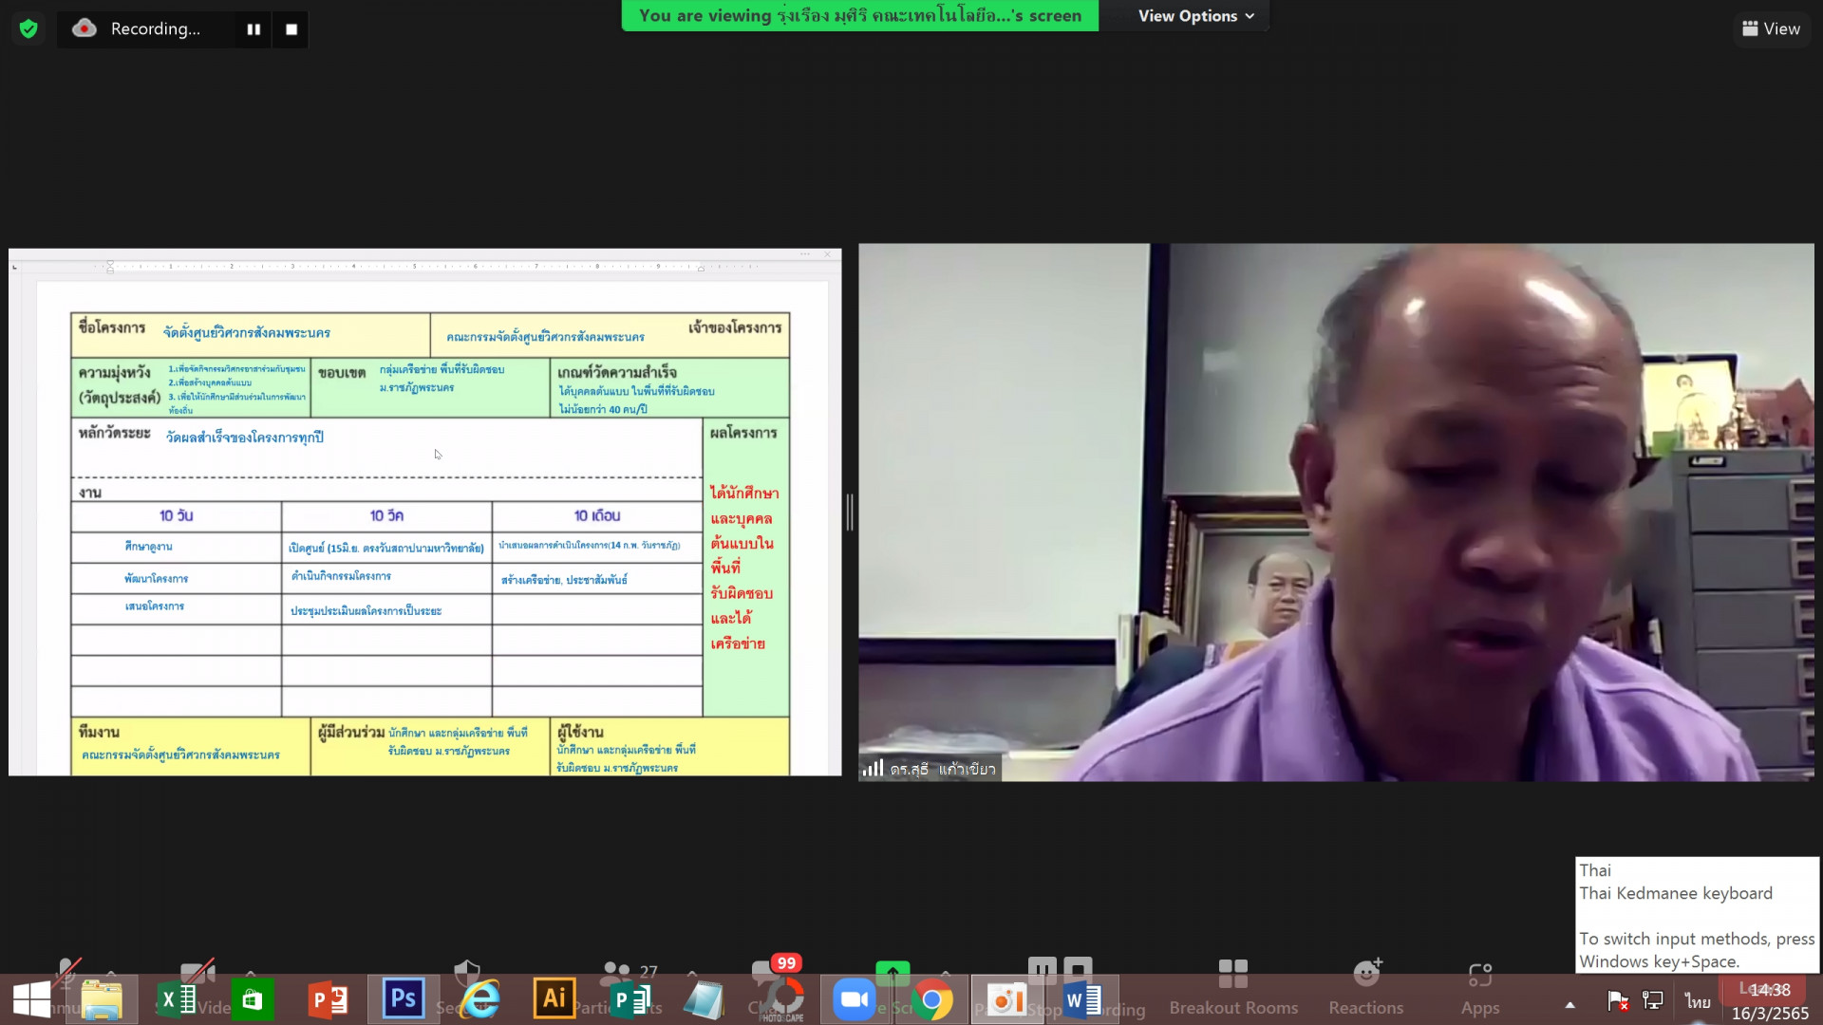
Task: Open the orange camera app on taskbar
Action: click(x=1006, y=999)
